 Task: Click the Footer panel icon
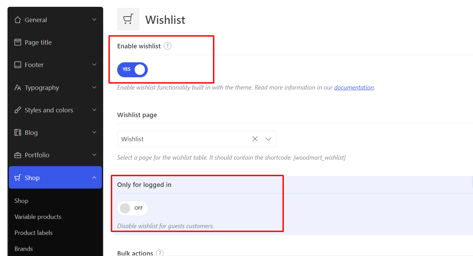pos(18,65)
